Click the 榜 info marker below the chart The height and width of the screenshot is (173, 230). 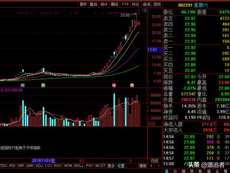(132, 85)
